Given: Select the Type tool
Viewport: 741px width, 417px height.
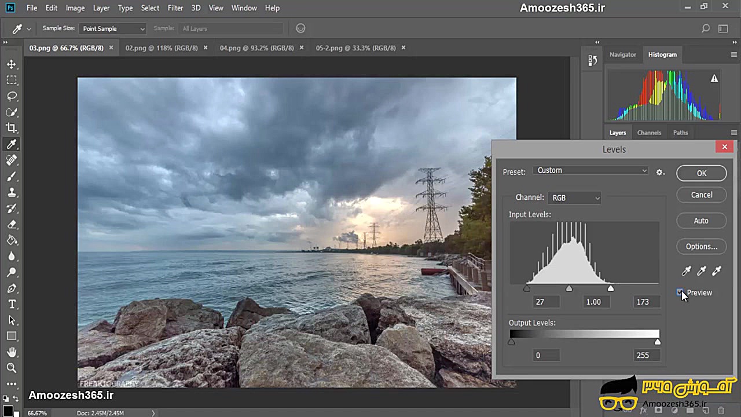Looking at the screenshot, I should coord(12,304).
